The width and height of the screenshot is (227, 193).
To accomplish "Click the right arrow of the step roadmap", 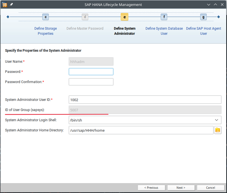I will coord(219,17).
